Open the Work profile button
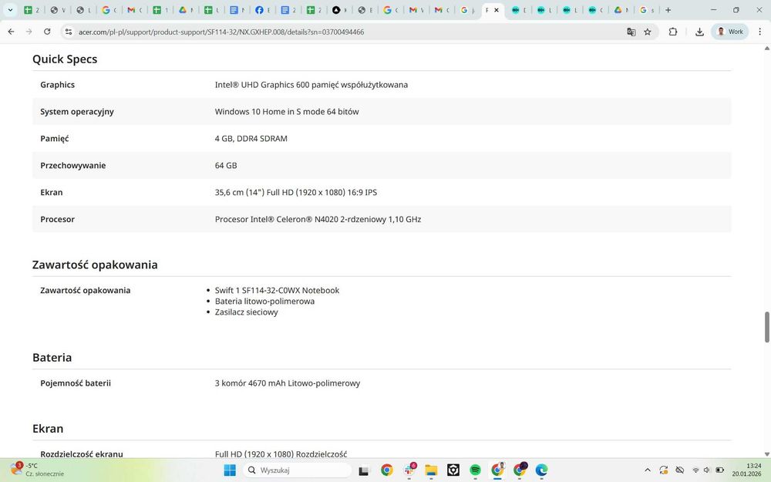The height and width of the screenshot is (482, 771). pyautogui.click(x=729, y=32)
